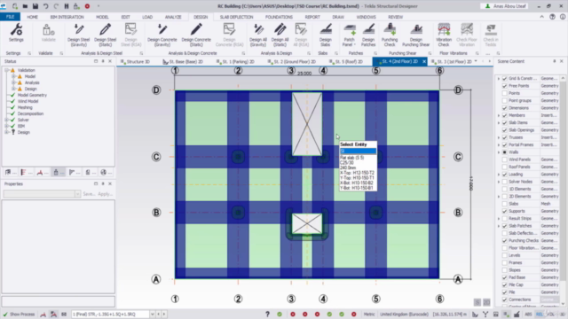Click the globe icon on the Status panel's bottom toolbar
This screenshot has height=319, width=568.
click(x=104, y=173)
